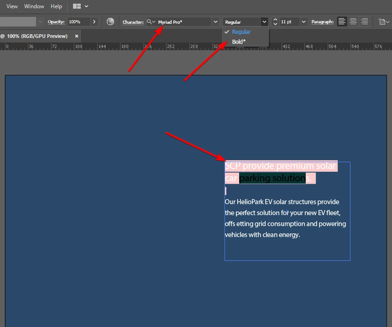392x327 pixels.
Task: Select align right paragraph icon
Action: (x=364, y=21)
